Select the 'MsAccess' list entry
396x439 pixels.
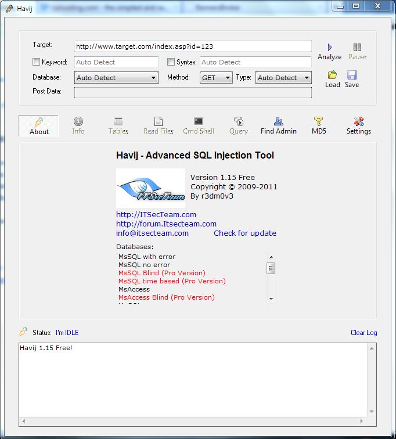[134, 289]
